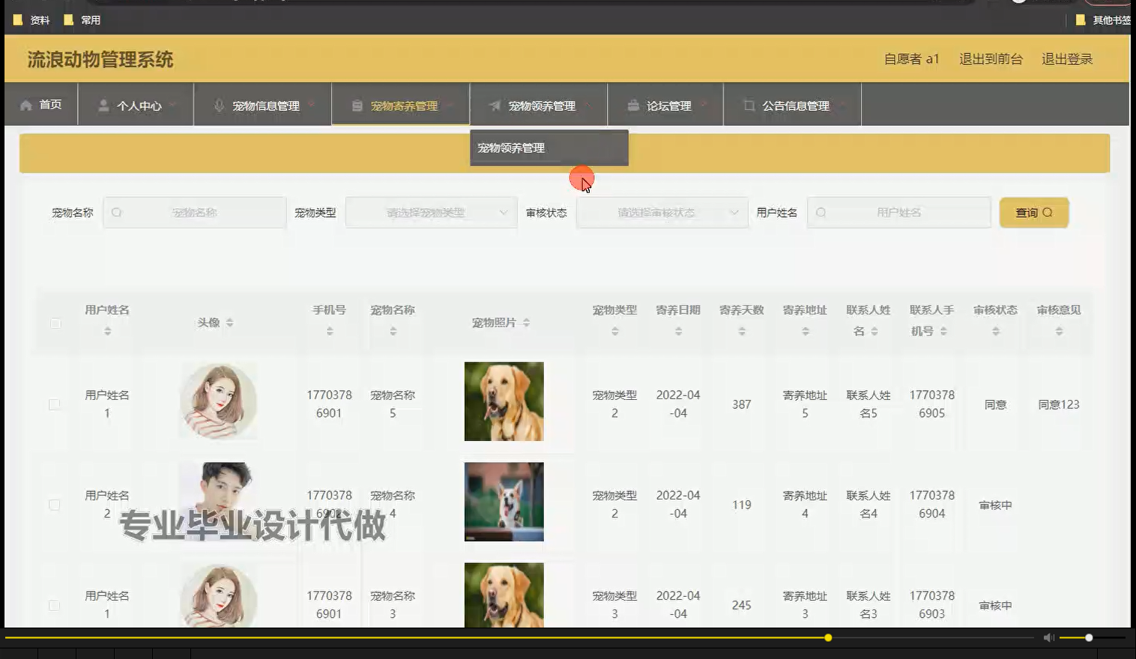Tick the select-all checkbox in table header

coord(54,322)
